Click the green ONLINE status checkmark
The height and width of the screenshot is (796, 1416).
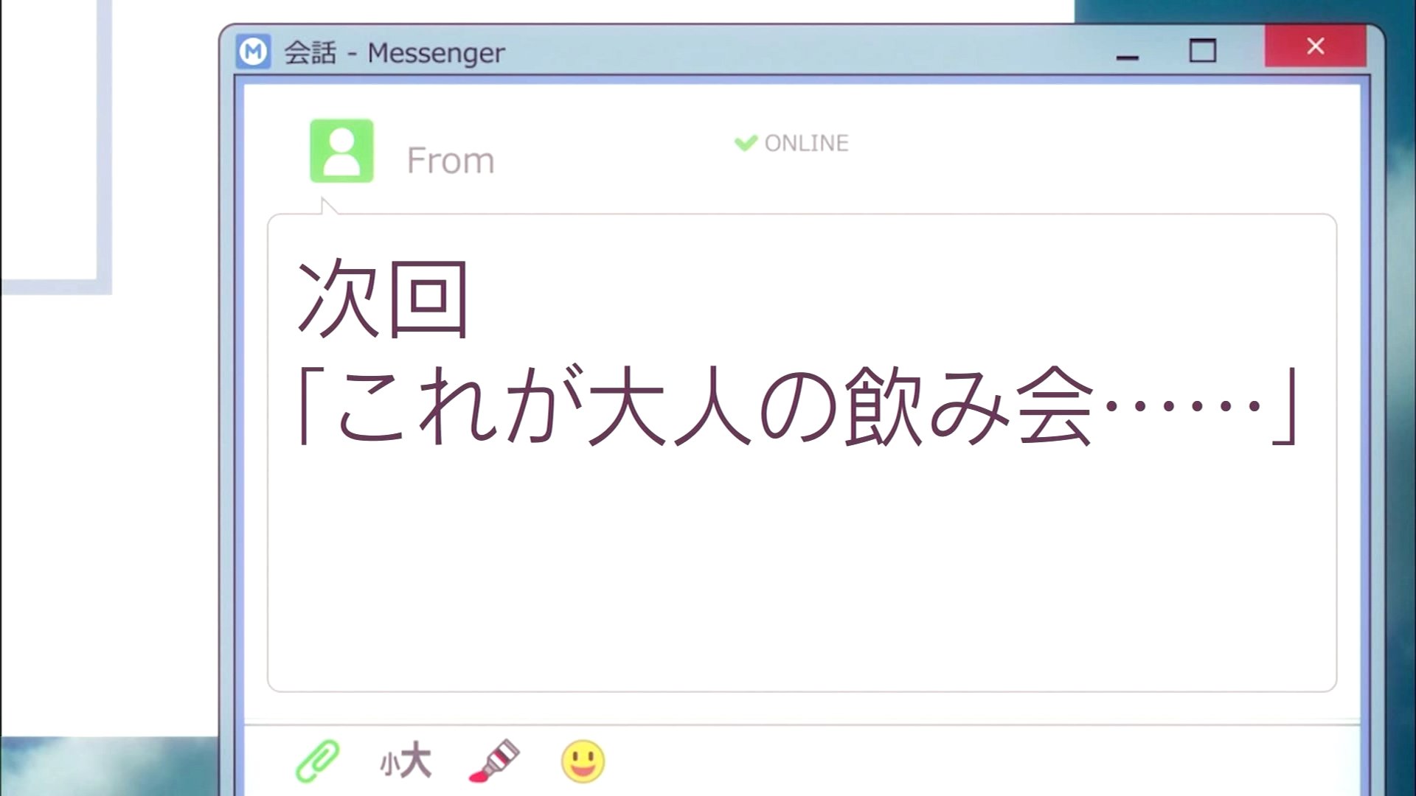point(746,142)
